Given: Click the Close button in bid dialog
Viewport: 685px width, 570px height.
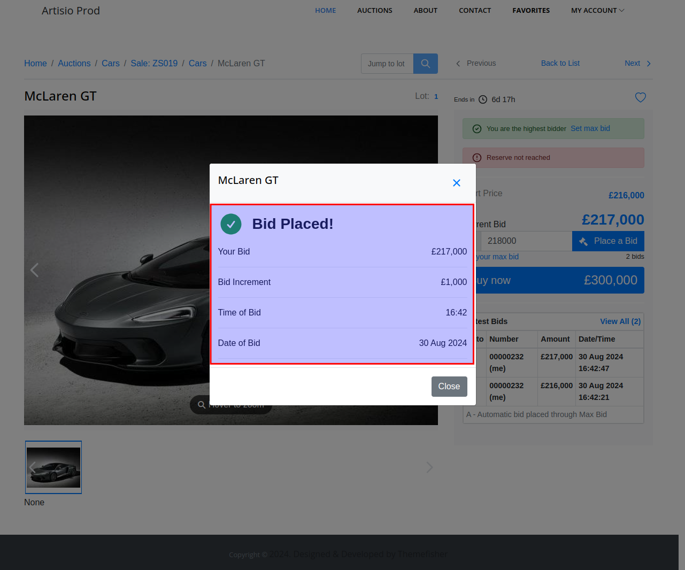Looking at the screenshot, I should (x=449, y=387).
